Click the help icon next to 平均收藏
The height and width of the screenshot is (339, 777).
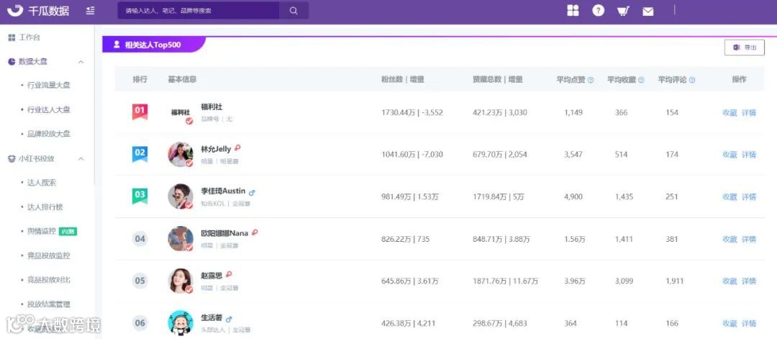pos(641,80)
